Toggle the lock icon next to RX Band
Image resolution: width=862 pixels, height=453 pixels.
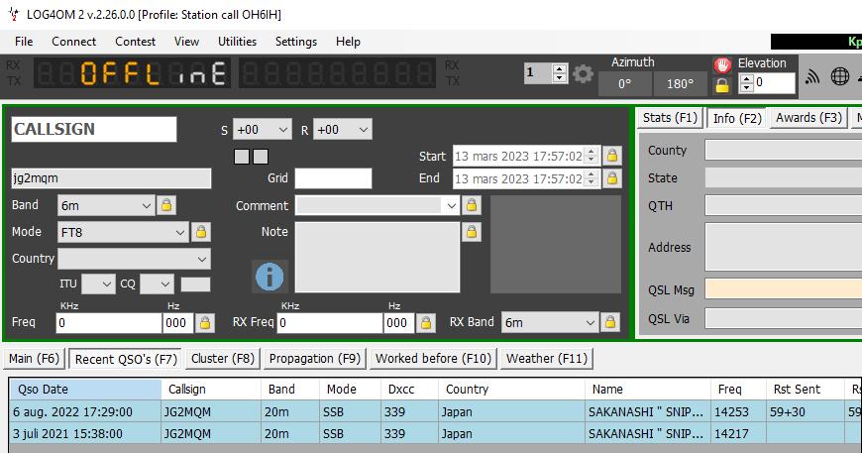(x=610, y=323)
